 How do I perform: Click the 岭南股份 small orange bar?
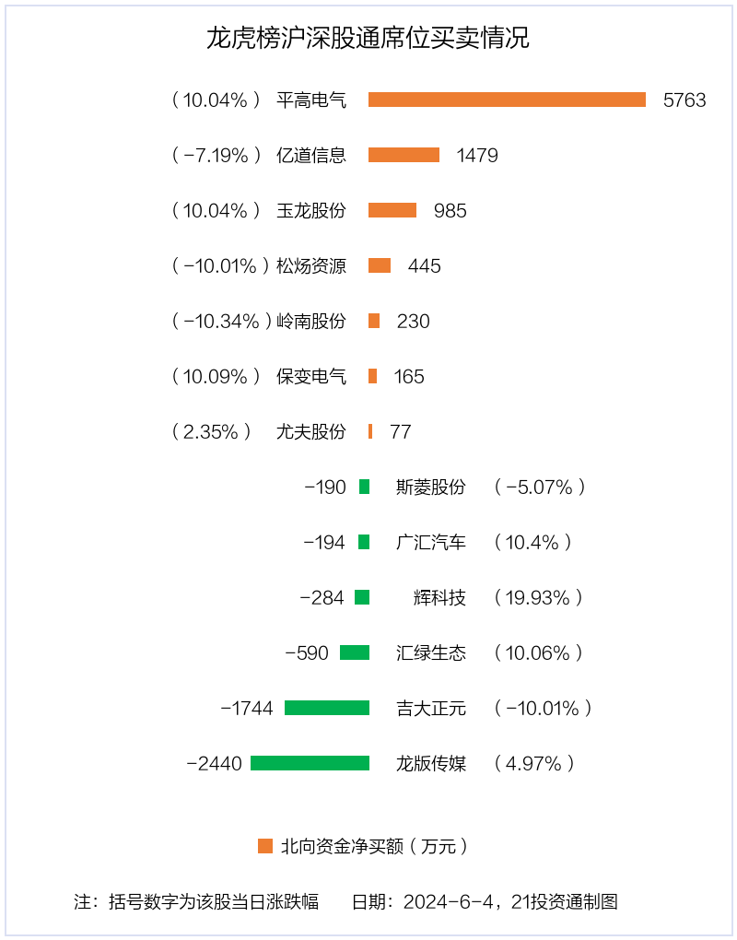tap(374, 321)
